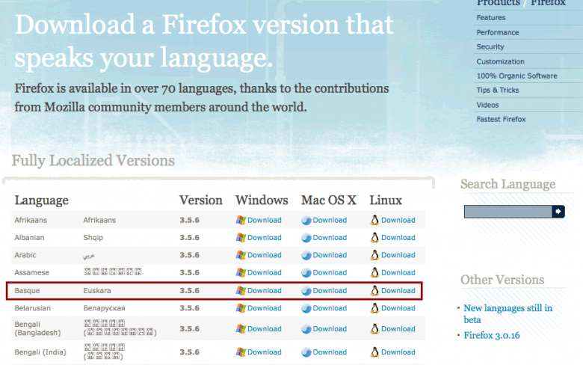Open the Security sidebar link
Image resolution: width=583 pixels, height=365 pixels.
(490, 47)
